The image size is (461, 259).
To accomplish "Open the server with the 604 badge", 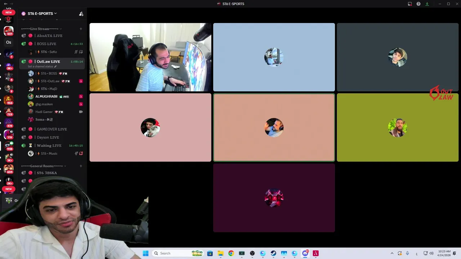I will click(x=9, y=169).
